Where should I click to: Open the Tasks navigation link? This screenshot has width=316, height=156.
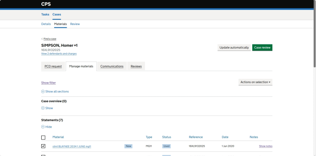click(x=45, y=15)
